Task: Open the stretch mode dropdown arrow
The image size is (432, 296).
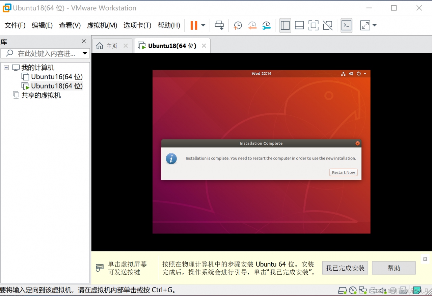Action: point(374,25)
